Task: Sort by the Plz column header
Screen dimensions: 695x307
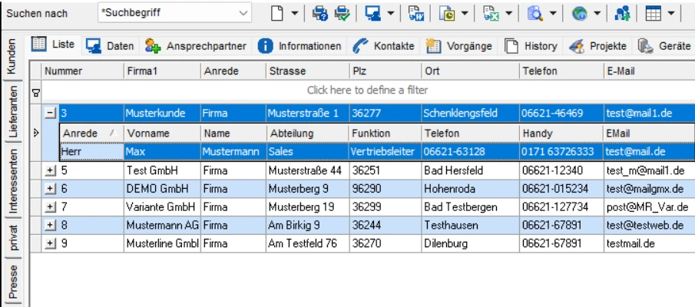Action: pos(386,71)
